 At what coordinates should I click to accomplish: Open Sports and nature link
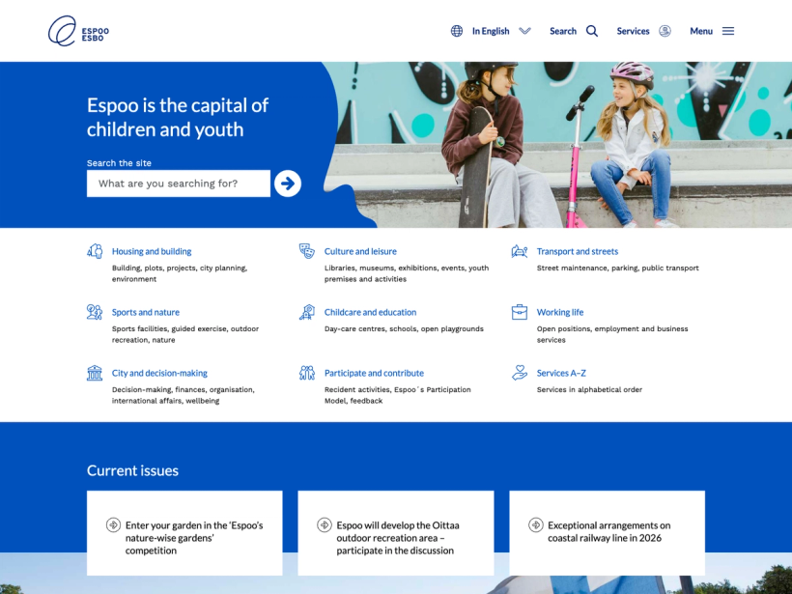pos(146,312)
